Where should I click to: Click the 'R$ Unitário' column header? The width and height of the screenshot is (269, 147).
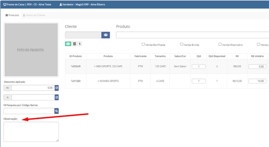pos(257,56)
